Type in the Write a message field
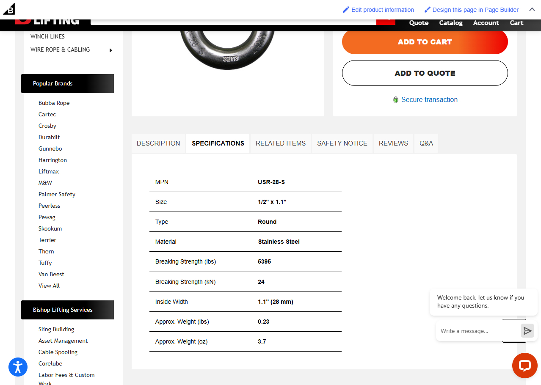This screenshot has width=541, height=385. coord(478,331)
